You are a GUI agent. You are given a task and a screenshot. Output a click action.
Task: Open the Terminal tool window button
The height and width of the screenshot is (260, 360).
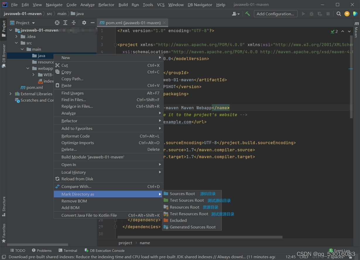coord(68,251)
